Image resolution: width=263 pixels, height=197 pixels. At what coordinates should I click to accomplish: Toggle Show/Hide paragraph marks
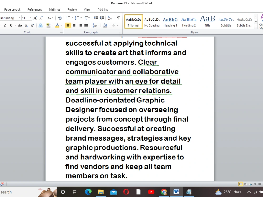coord(118,18)
